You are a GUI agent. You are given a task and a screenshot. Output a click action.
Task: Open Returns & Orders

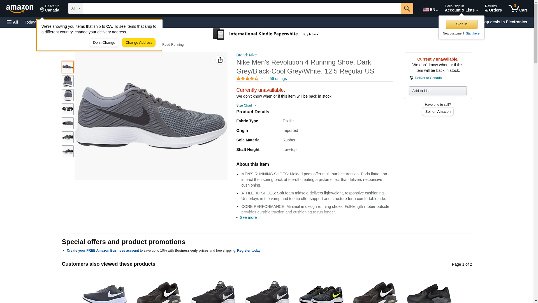[493, 8]
